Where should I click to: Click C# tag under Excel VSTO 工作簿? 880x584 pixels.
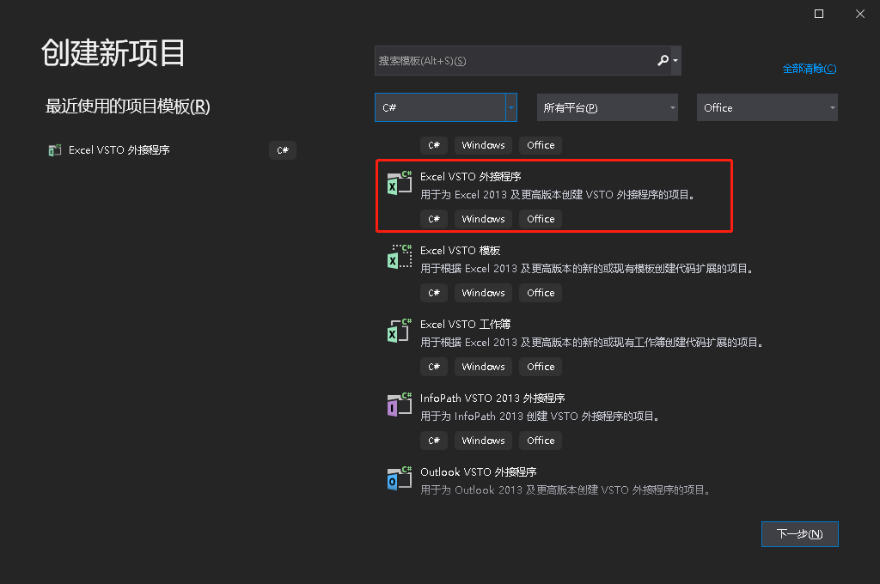[434, 367]
